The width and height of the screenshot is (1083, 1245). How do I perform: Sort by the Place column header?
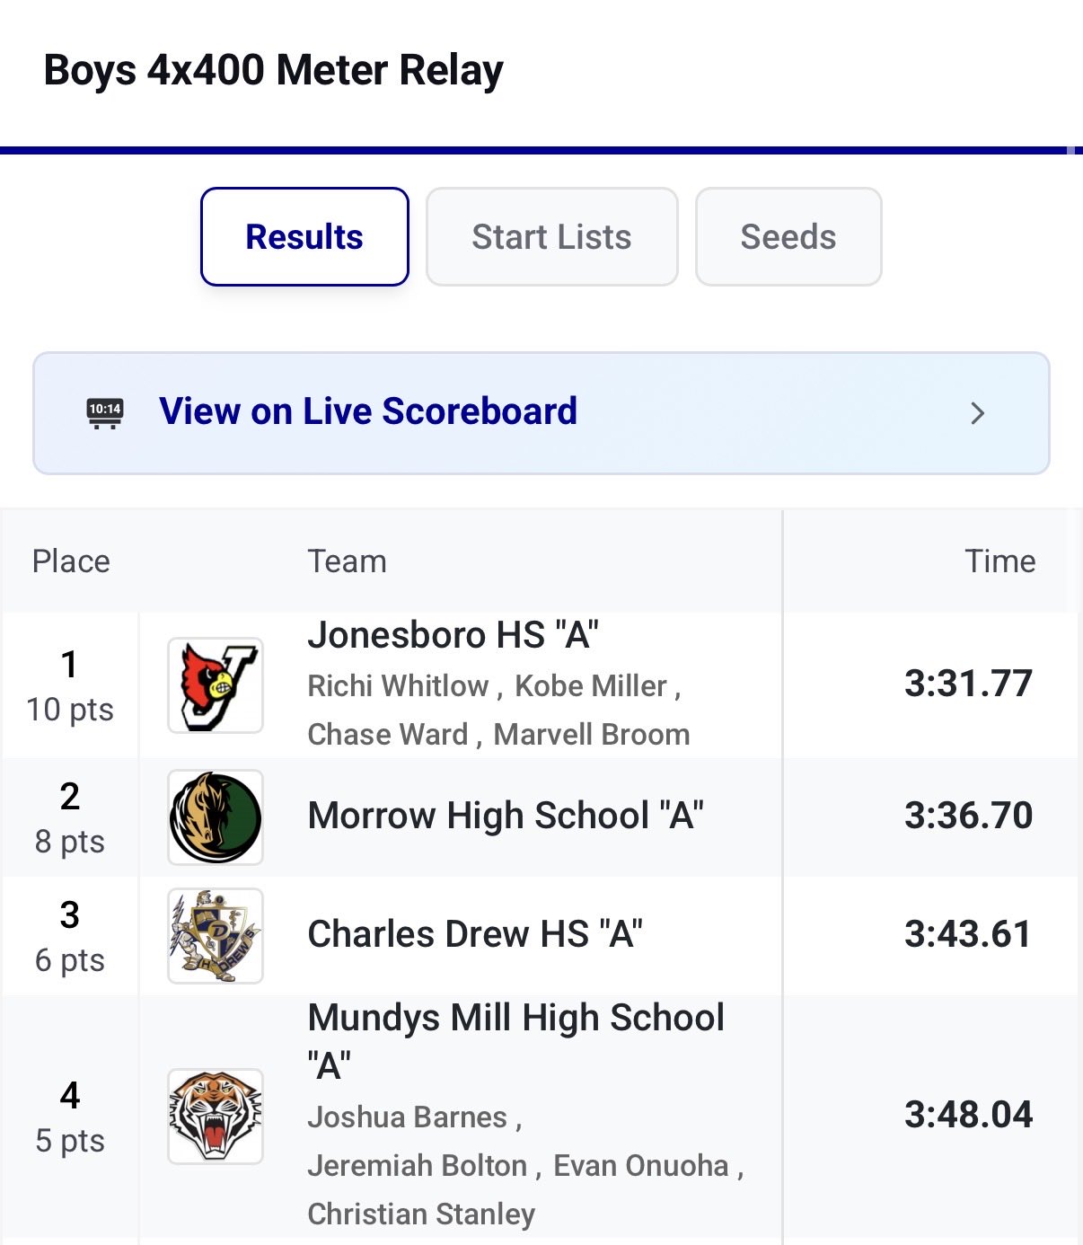click(x=71, y=561)
